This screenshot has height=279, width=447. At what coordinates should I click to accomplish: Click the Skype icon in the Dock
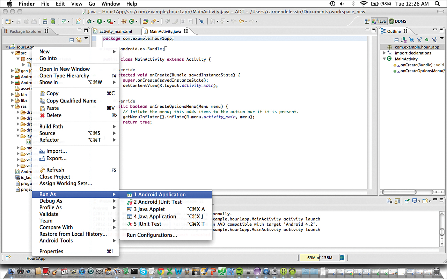(x=143, y=271)
